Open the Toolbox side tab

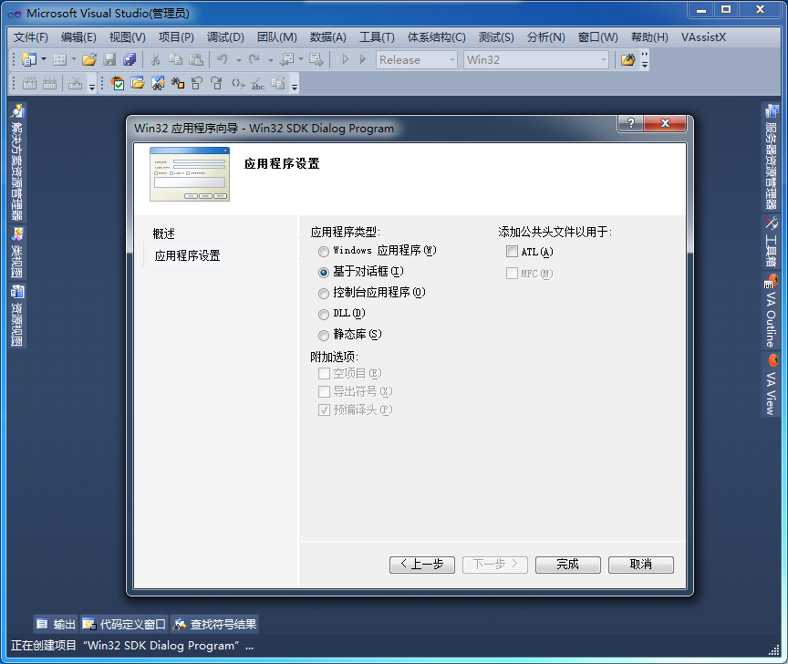pyautogui.click(x=771, y=242)
